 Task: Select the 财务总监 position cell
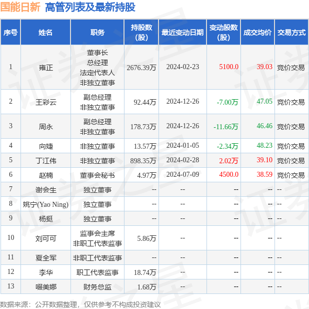(x=97, y=287)
